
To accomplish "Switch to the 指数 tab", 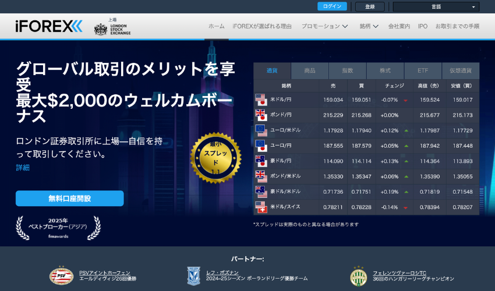I will pos(348,70).
